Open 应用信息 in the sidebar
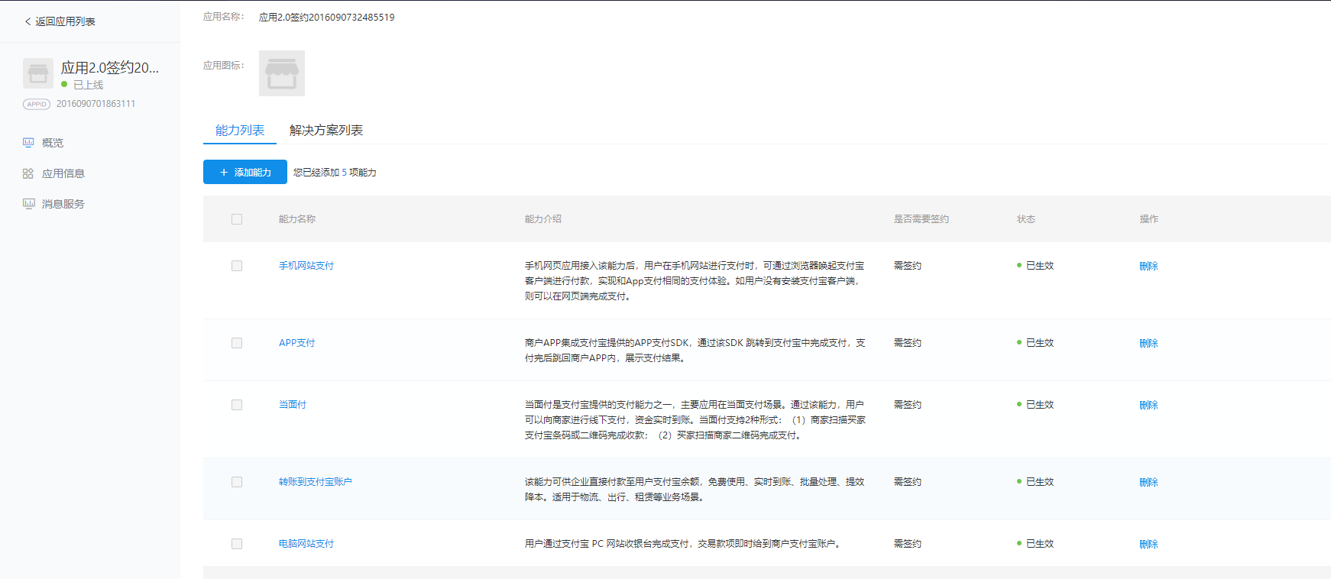1331x579 pixels. [63, 173]
